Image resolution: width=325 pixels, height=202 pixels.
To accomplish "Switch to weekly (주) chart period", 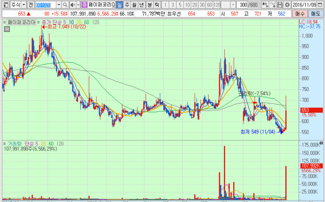I will 127,5.
